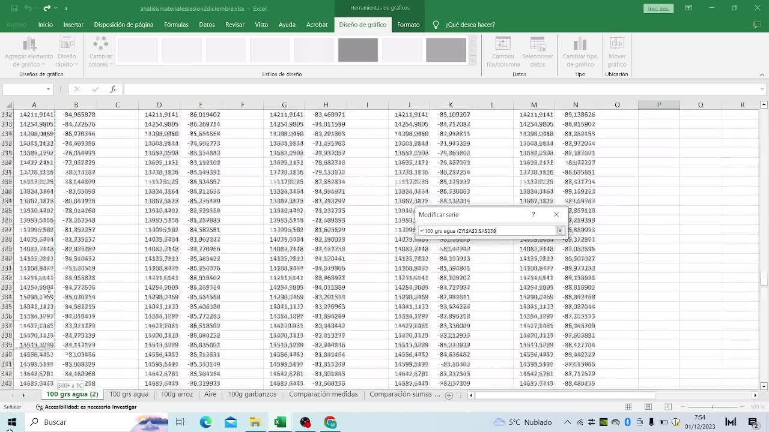
Task: Click the collapse range button in Modificar serie
Action: click(559, 230)
